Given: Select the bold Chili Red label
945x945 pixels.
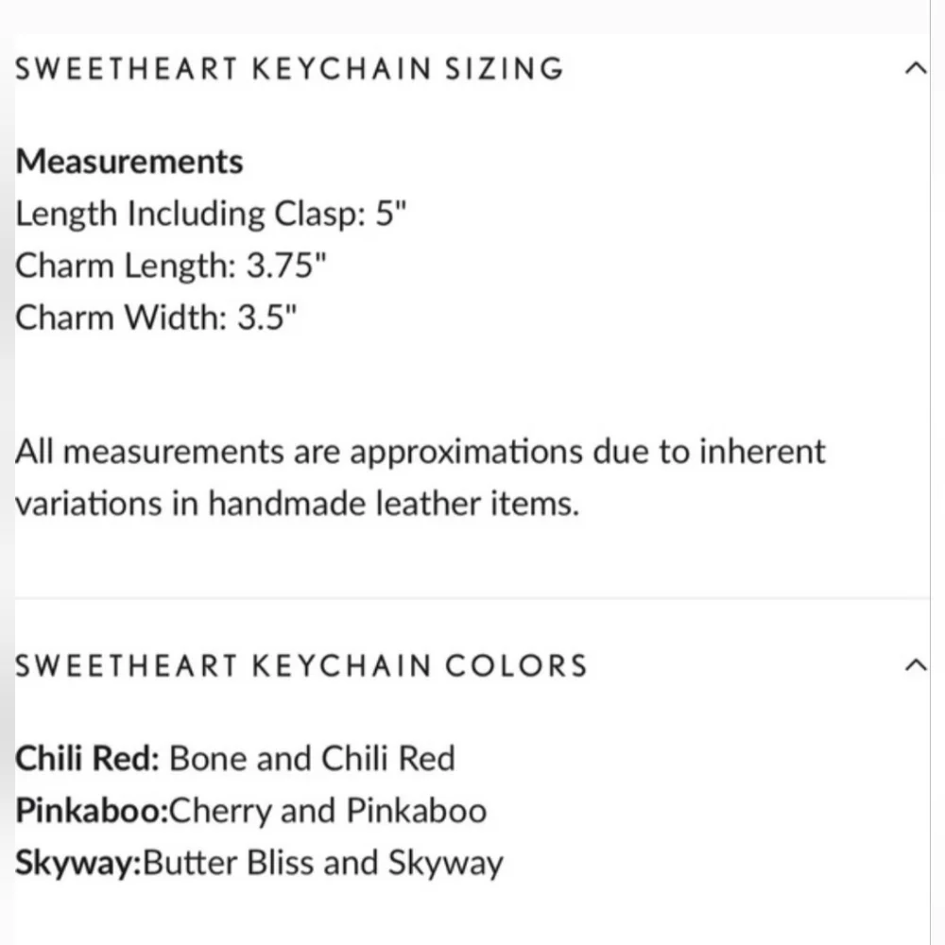Looking at the screenshot, I should pos(88,759).
